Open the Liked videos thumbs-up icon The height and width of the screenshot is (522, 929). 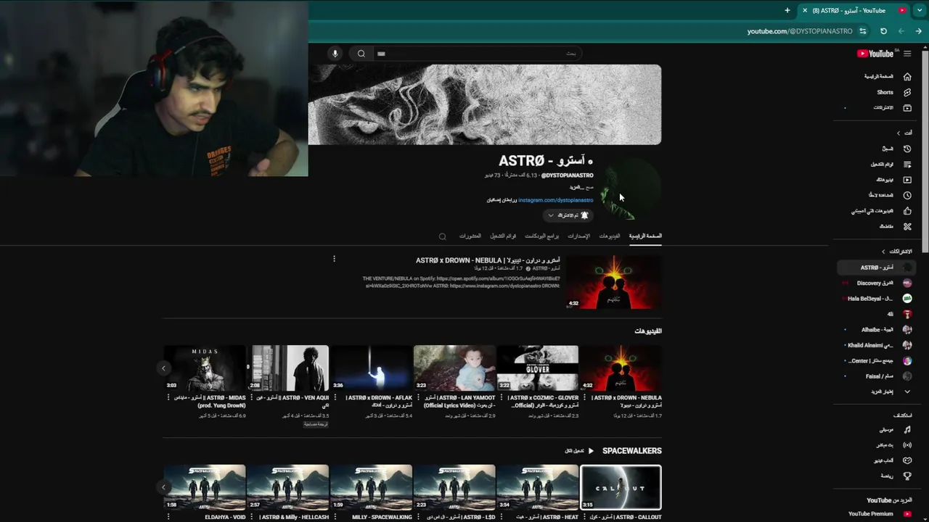907,211
